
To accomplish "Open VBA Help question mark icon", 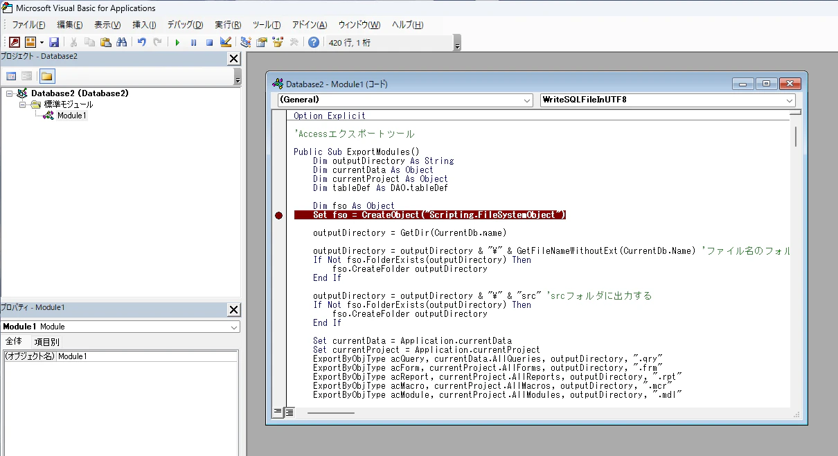I will (314, 42).
